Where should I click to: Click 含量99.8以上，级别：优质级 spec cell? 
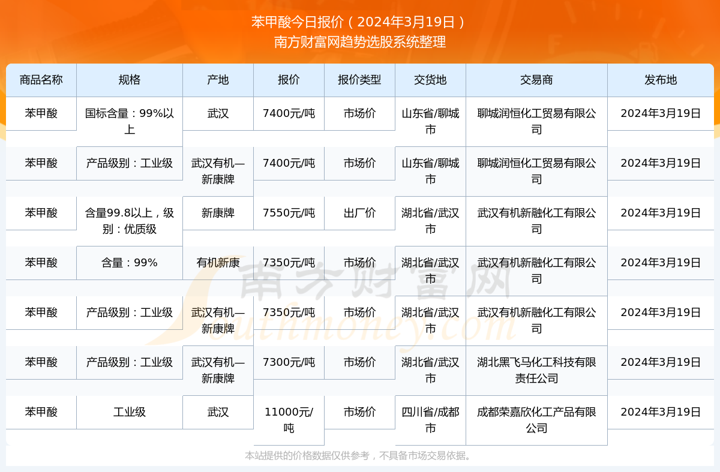tap(130, 221)
